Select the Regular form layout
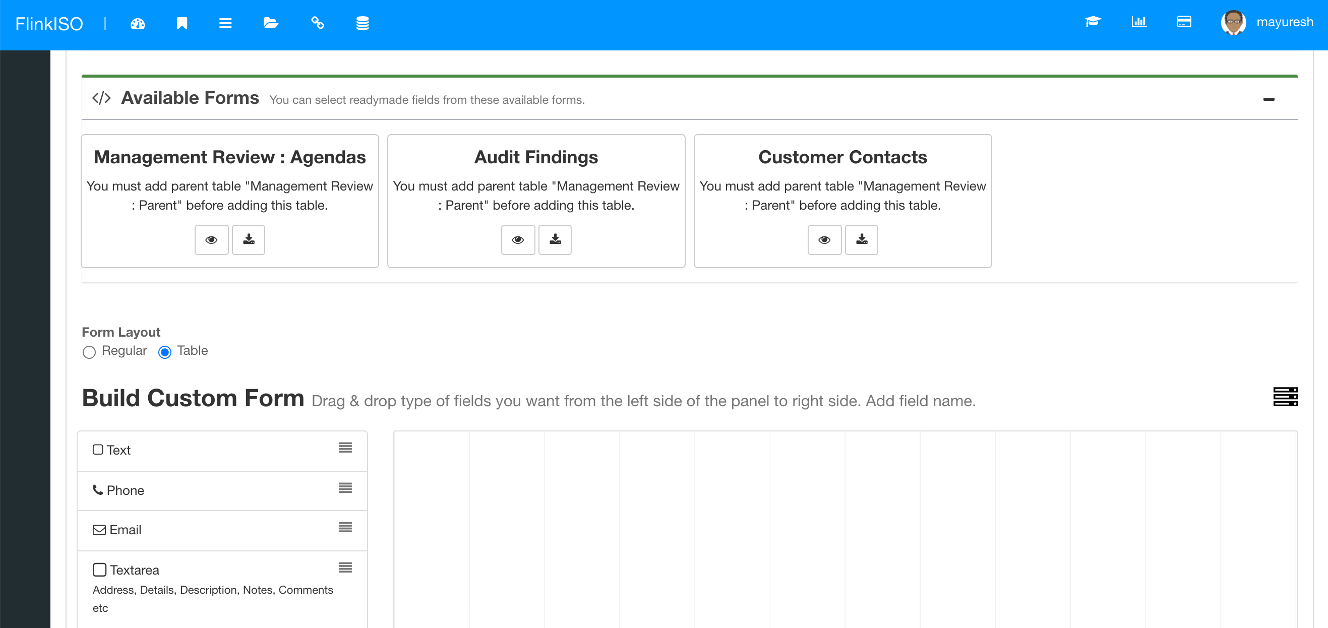1328x628 pixels. [x=89, y=352]
